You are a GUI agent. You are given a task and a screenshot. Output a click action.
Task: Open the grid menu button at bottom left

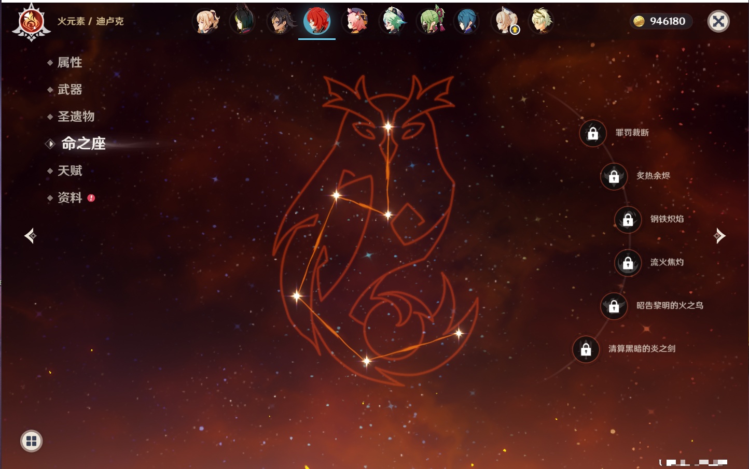click(32, 441)
